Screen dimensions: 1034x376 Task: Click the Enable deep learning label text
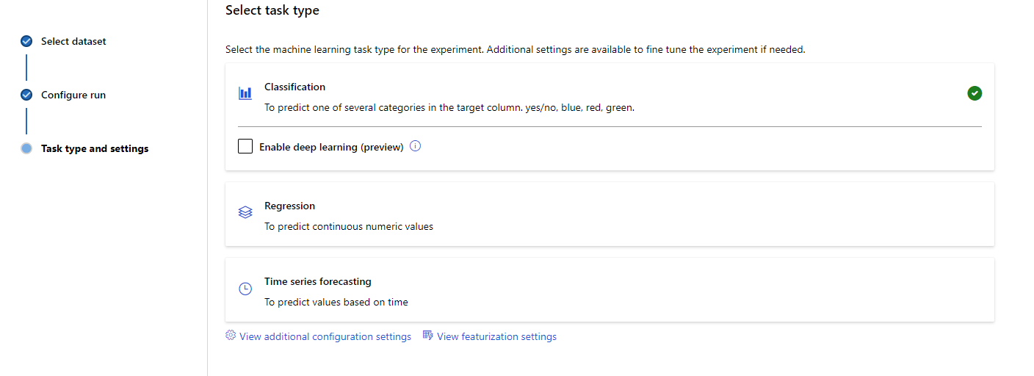[x=331, y=147]
